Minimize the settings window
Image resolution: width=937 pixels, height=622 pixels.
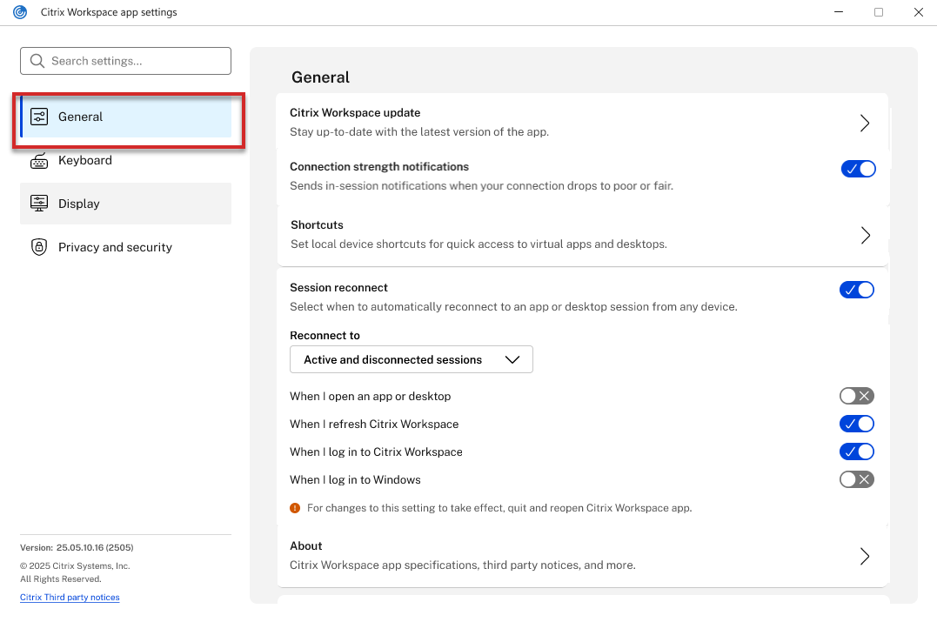[839, 12]
